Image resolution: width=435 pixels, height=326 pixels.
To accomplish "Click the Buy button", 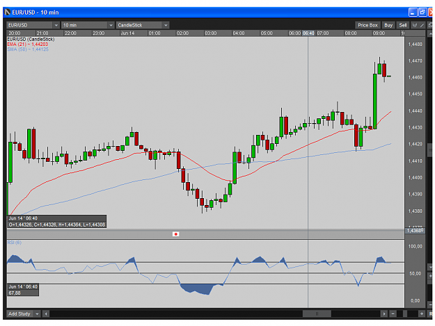I will 388,25.
